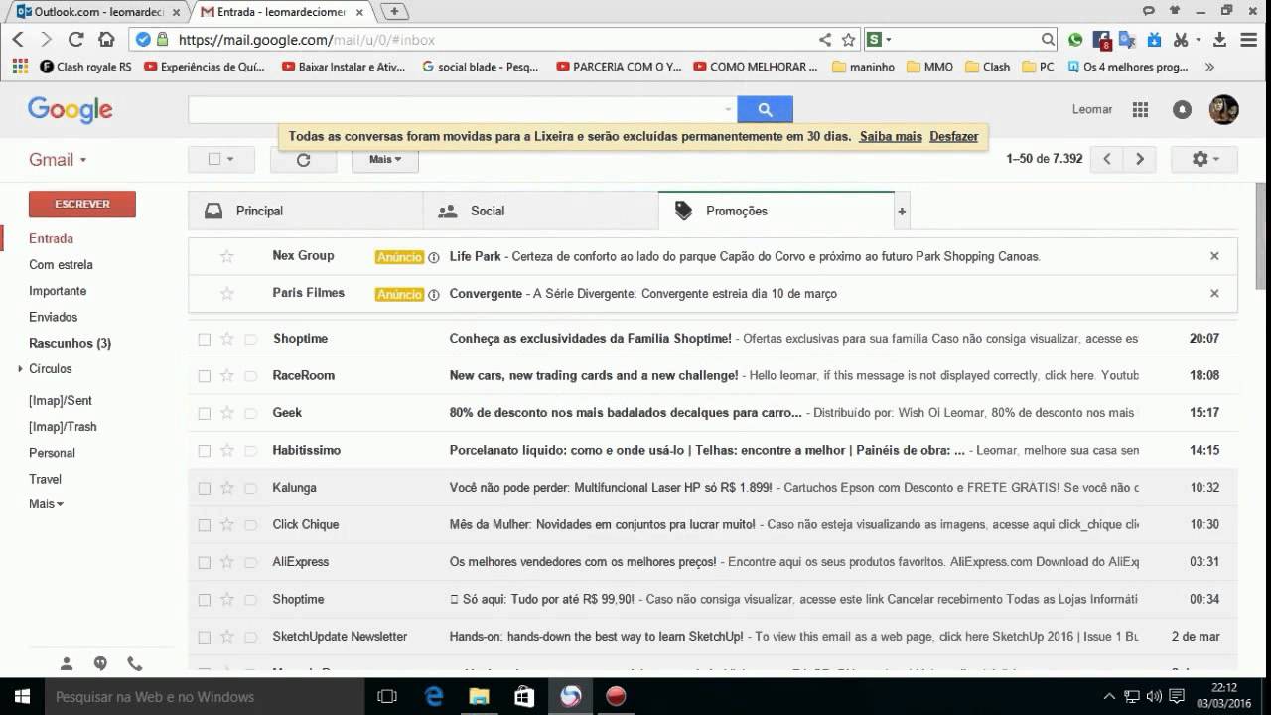Star the Paris Filmes ad

coord(226,294)
